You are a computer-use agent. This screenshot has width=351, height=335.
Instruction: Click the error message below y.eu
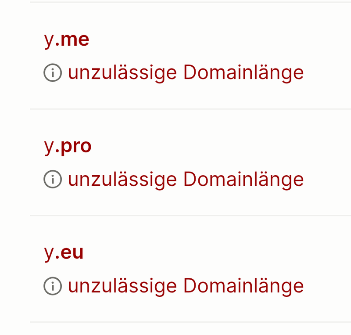coord(186,286)
